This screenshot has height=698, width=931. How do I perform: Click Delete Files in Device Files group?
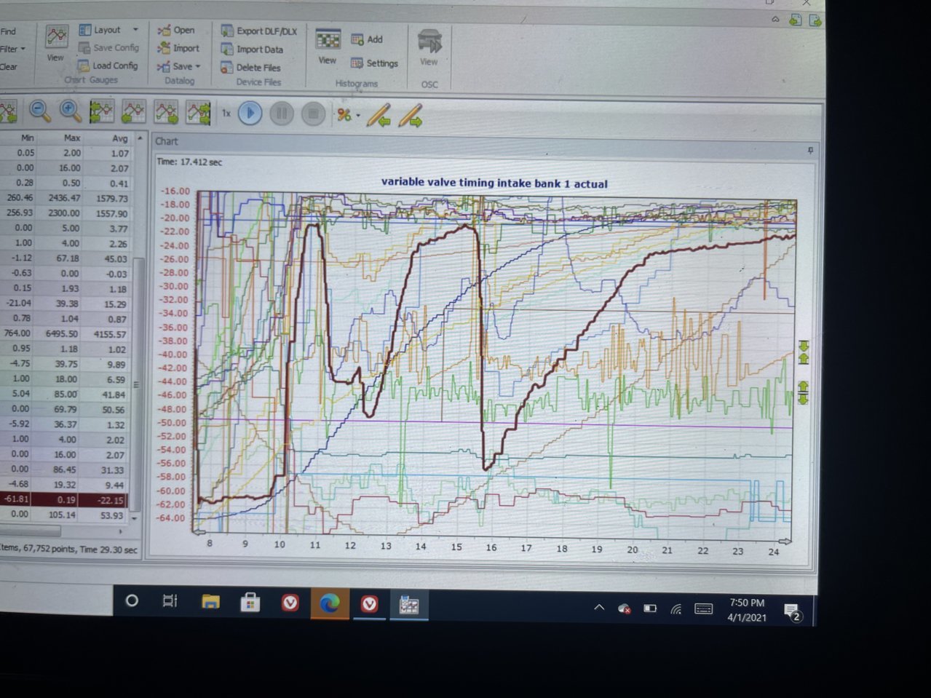(250, 68)
